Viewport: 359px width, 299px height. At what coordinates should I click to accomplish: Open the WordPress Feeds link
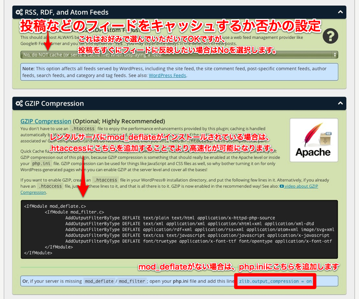coord(167,75)
